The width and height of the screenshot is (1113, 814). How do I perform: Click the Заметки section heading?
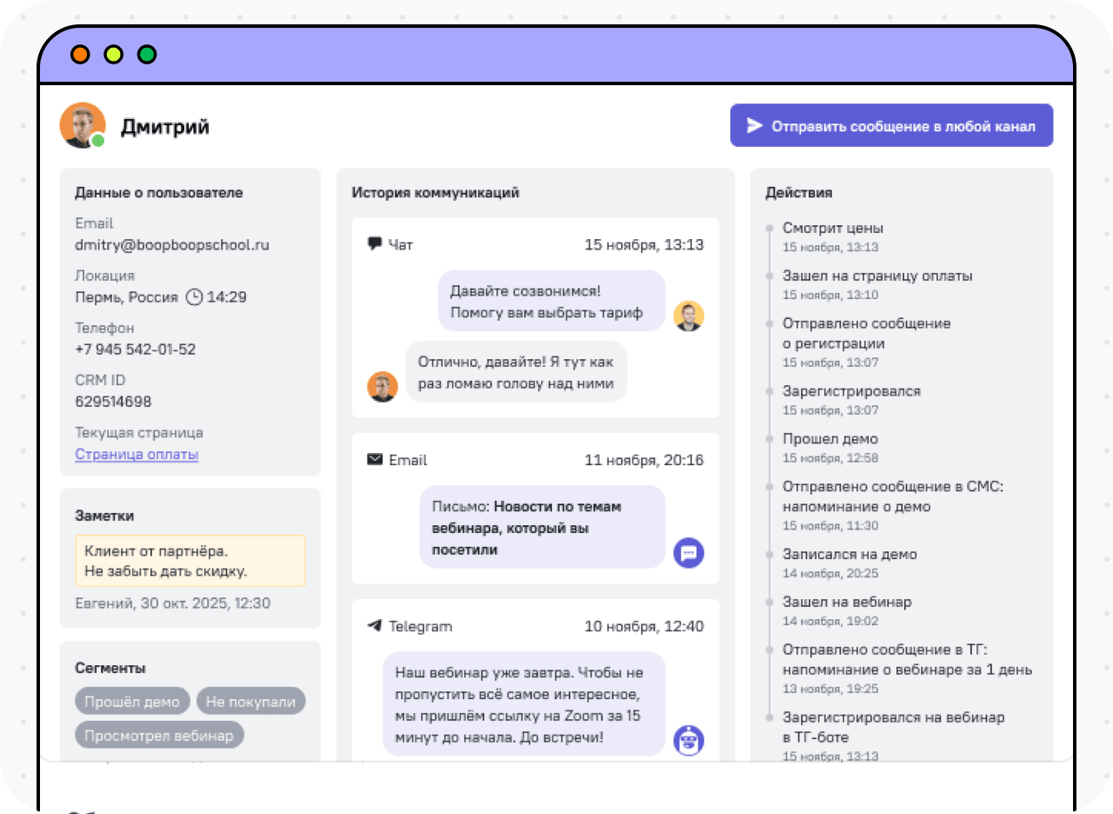[x=104, y=515]
